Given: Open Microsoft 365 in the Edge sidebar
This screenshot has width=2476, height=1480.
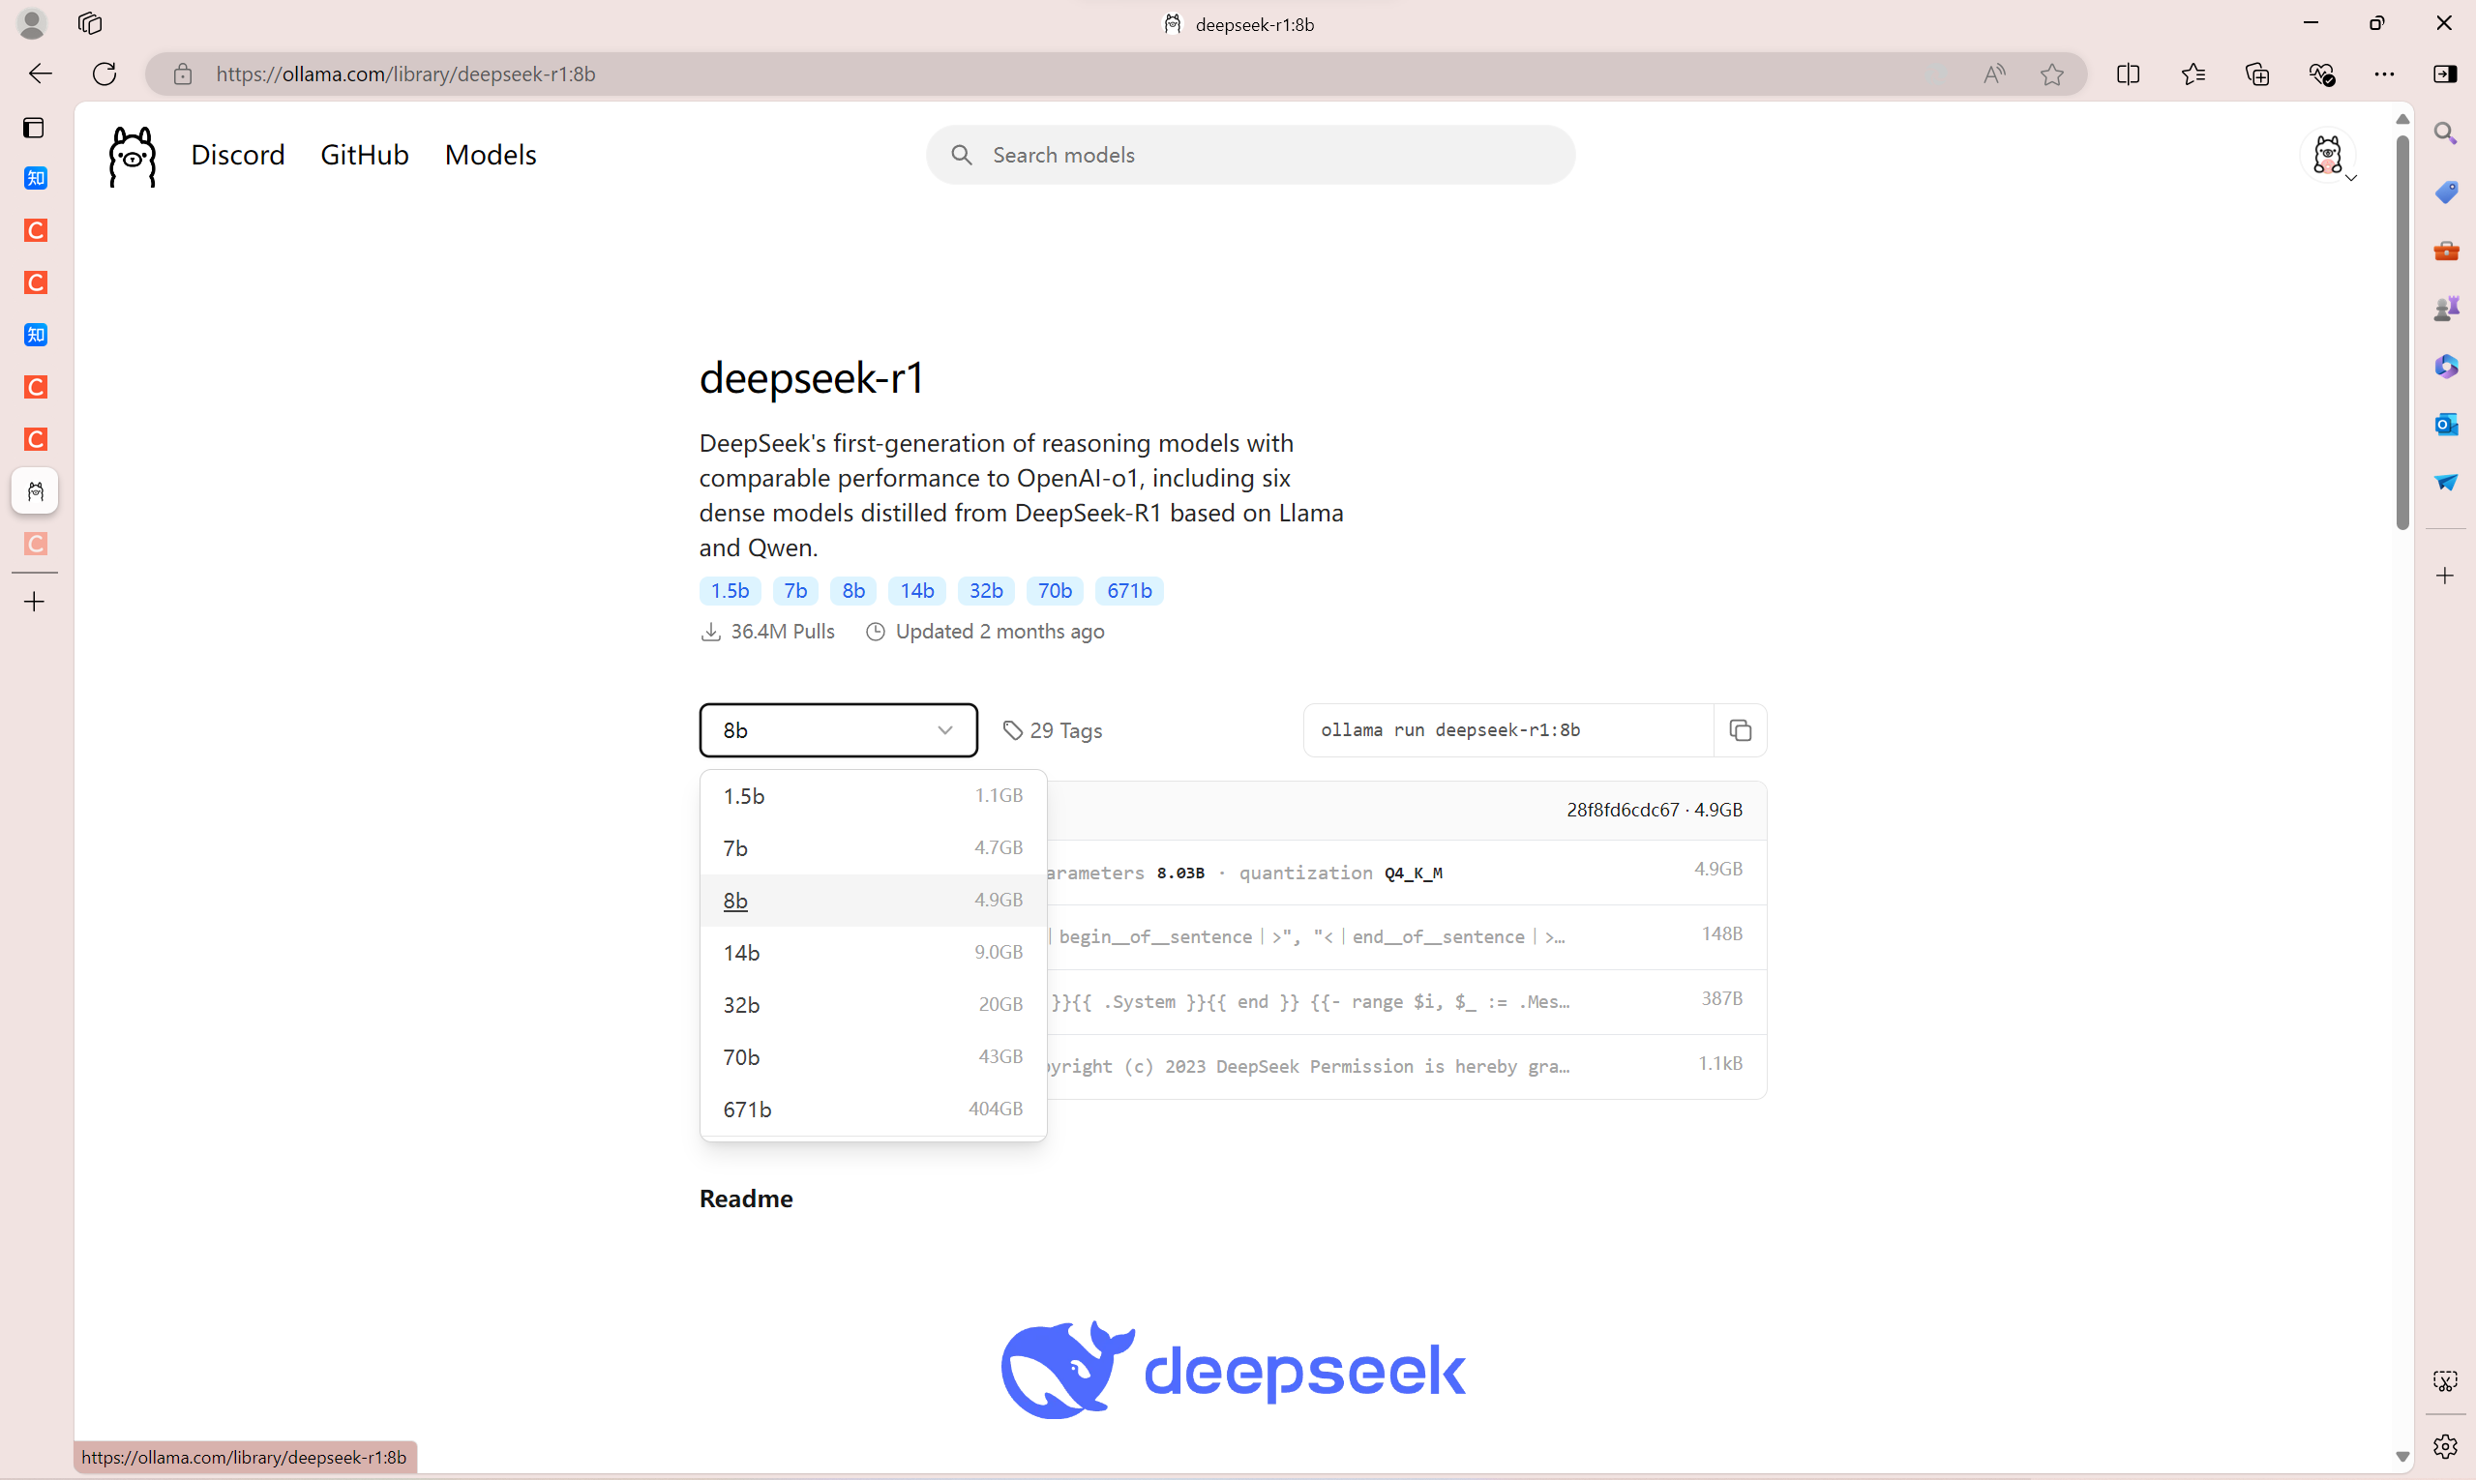Looking at the screenshot, I should coord(2446,365).
